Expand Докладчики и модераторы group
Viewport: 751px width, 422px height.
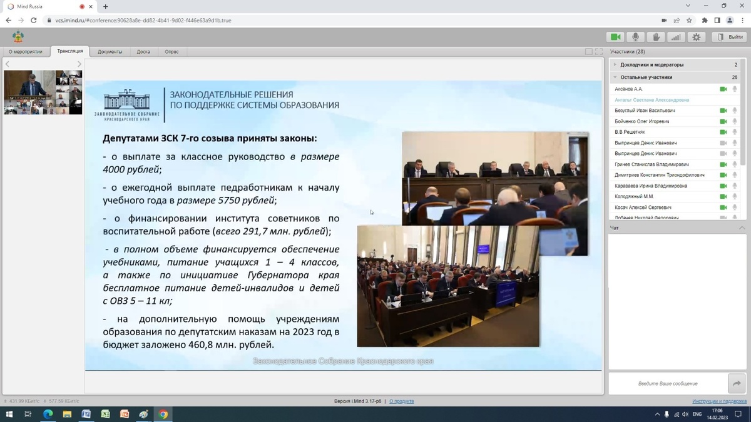coord(615,64)
